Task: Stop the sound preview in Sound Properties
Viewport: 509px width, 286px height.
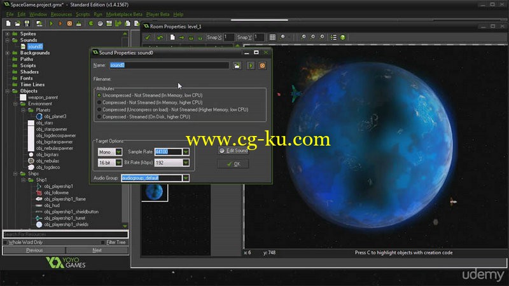Action: tap(262, 65)
